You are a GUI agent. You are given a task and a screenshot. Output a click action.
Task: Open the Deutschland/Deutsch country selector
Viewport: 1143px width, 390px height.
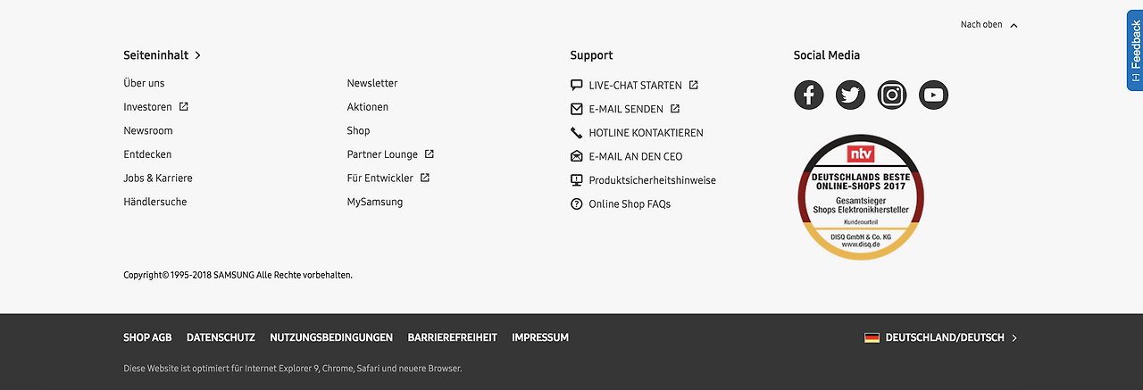(x=941, y=337)
